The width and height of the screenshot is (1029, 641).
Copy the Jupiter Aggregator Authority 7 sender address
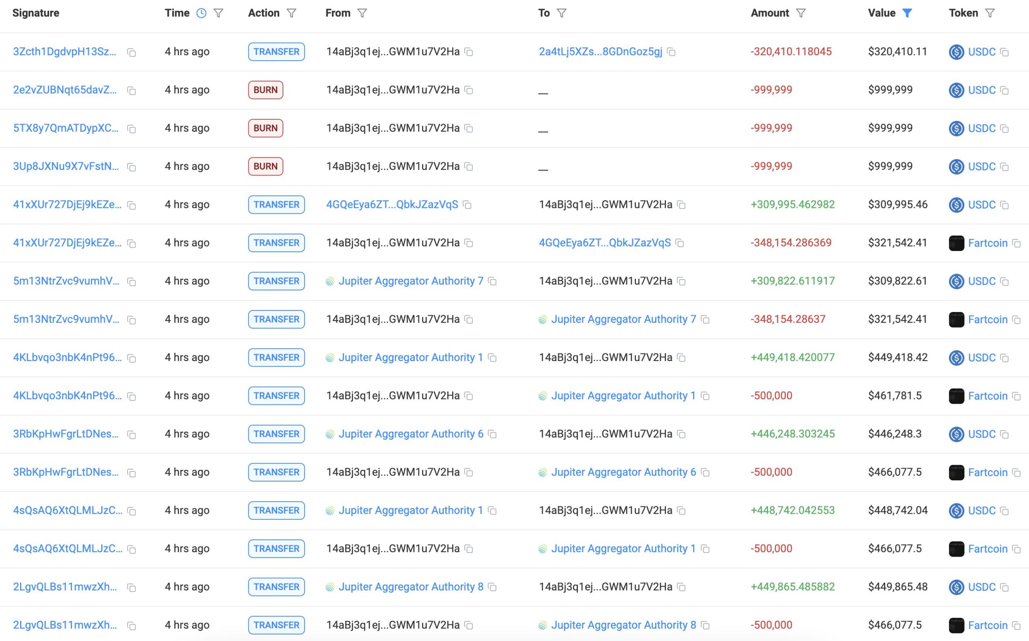click(492, 281)
